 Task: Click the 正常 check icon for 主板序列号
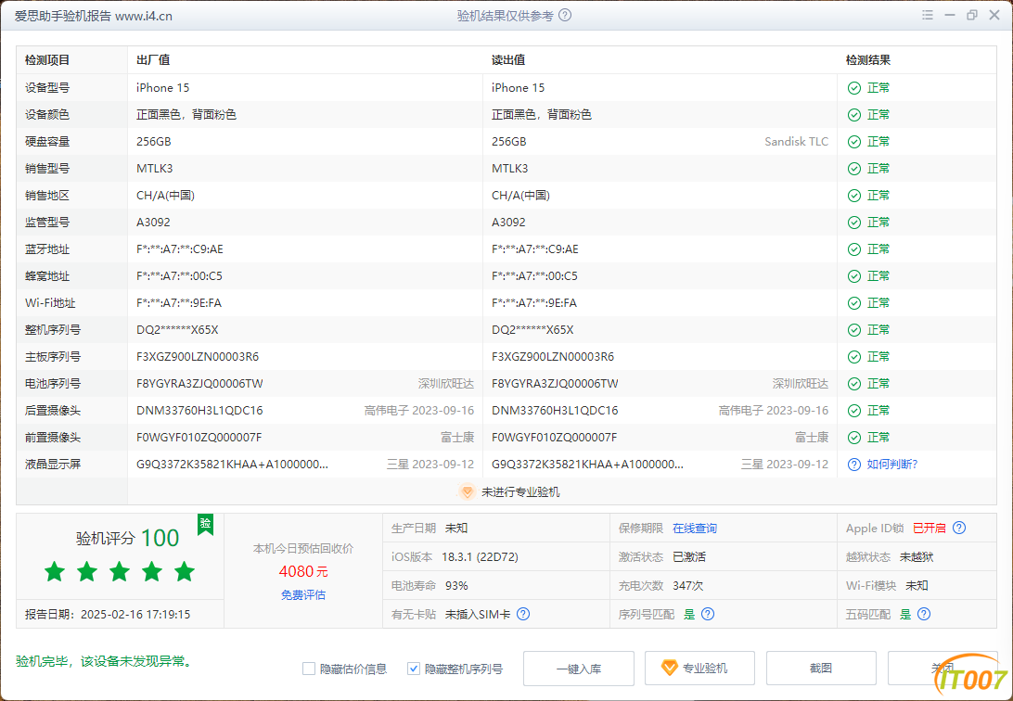pyautogui.click(x=854, y=357)
